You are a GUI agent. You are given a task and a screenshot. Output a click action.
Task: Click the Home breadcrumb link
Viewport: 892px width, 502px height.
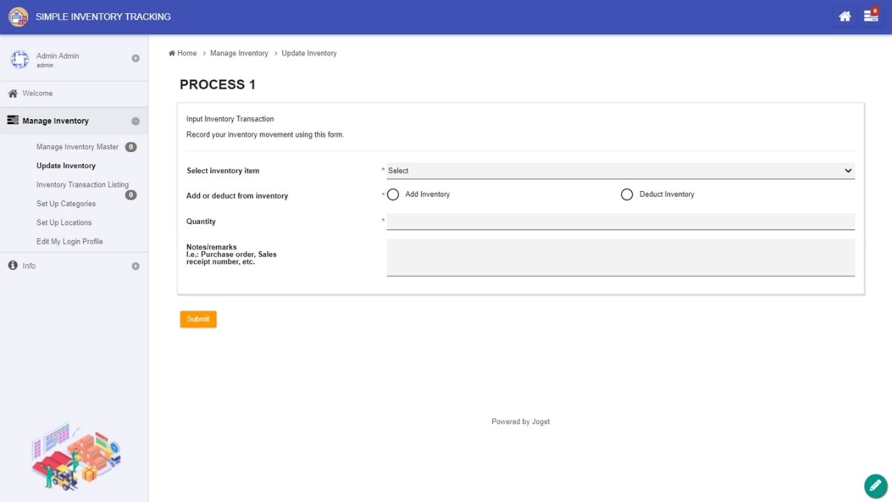[x=186, y=53]
